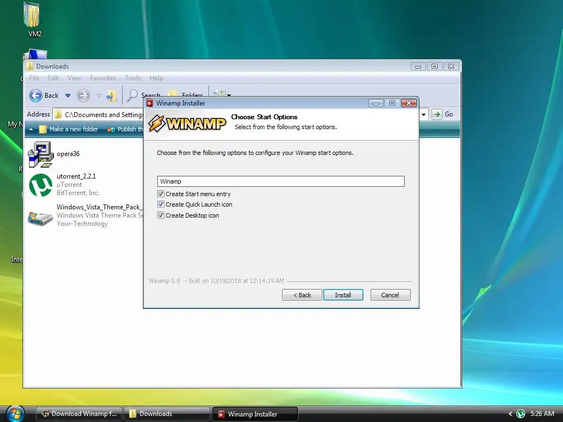Click the taskbar clock showing 5:26 AM
563x422 pixels.
542,414
